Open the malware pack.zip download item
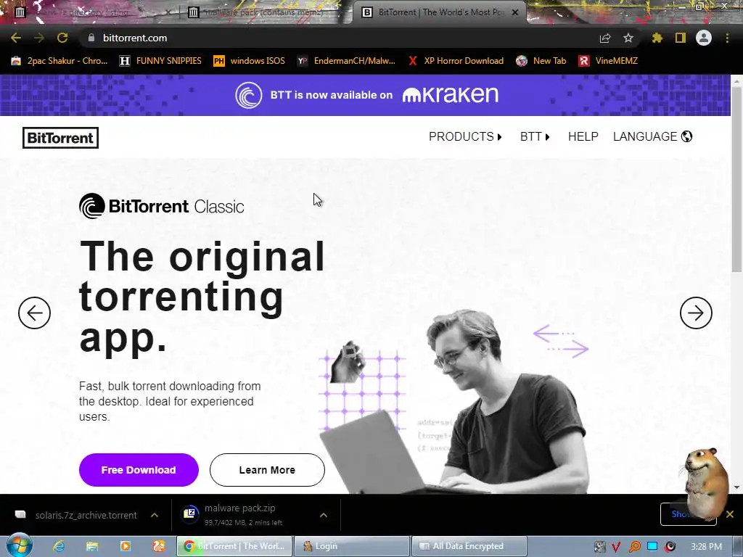 click(244, 515)
